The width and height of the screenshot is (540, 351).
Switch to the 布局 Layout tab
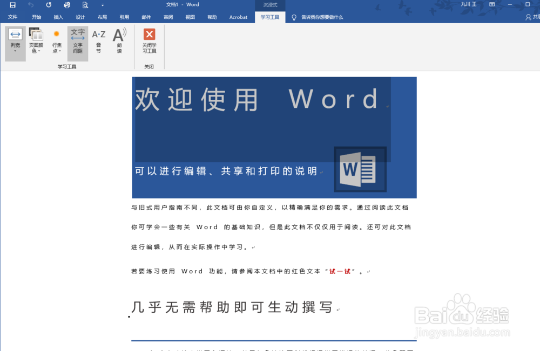(x=102, y=17)
